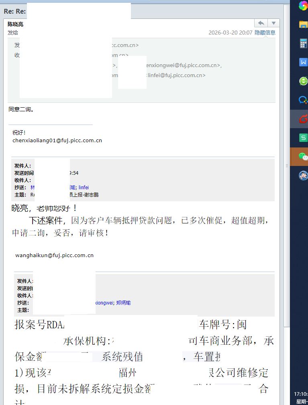Click the sender name 陈晓亮
This screenshot has width=308, height=405.
pyautogui.click(x=16, y=25)
